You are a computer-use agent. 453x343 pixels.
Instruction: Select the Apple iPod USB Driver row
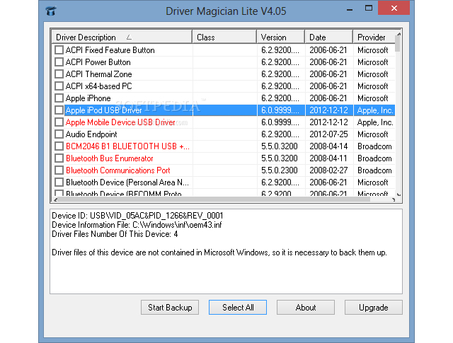[103, 110]
